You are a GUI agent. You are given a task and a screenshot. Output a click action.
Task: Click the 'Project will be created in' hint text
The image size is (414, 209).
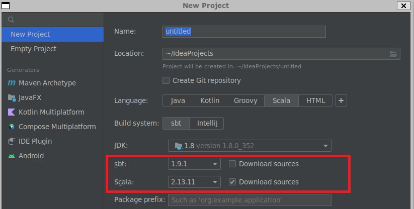232,66
